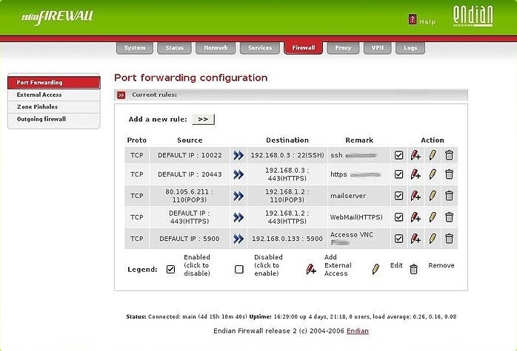Click the 80.105.6.211 : 110(POP3) source cell
This screenshot has height=351, width=517.
190,196
